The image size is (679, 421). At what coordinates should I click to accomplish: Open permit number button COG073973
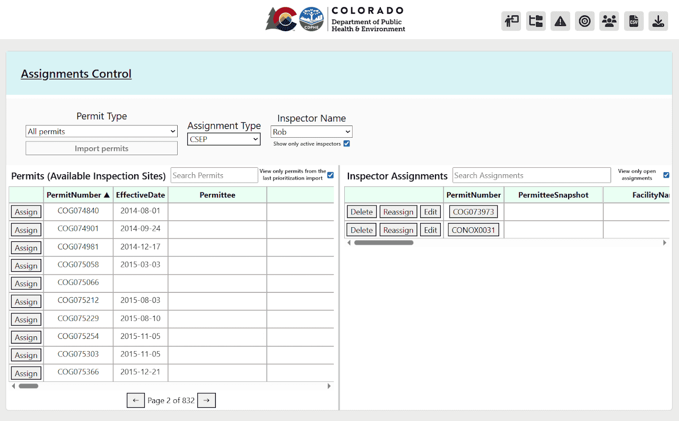click(474, 212)
